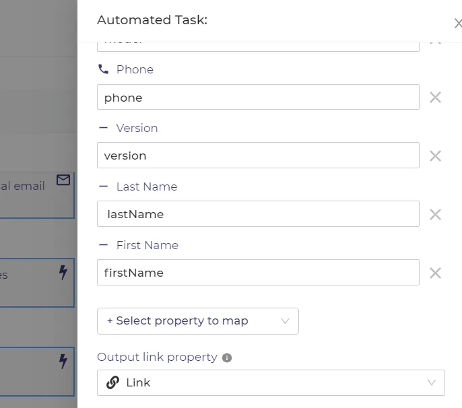Expand the chevron of Select property dropdown
462x408 pixels.
coord(285,320)
